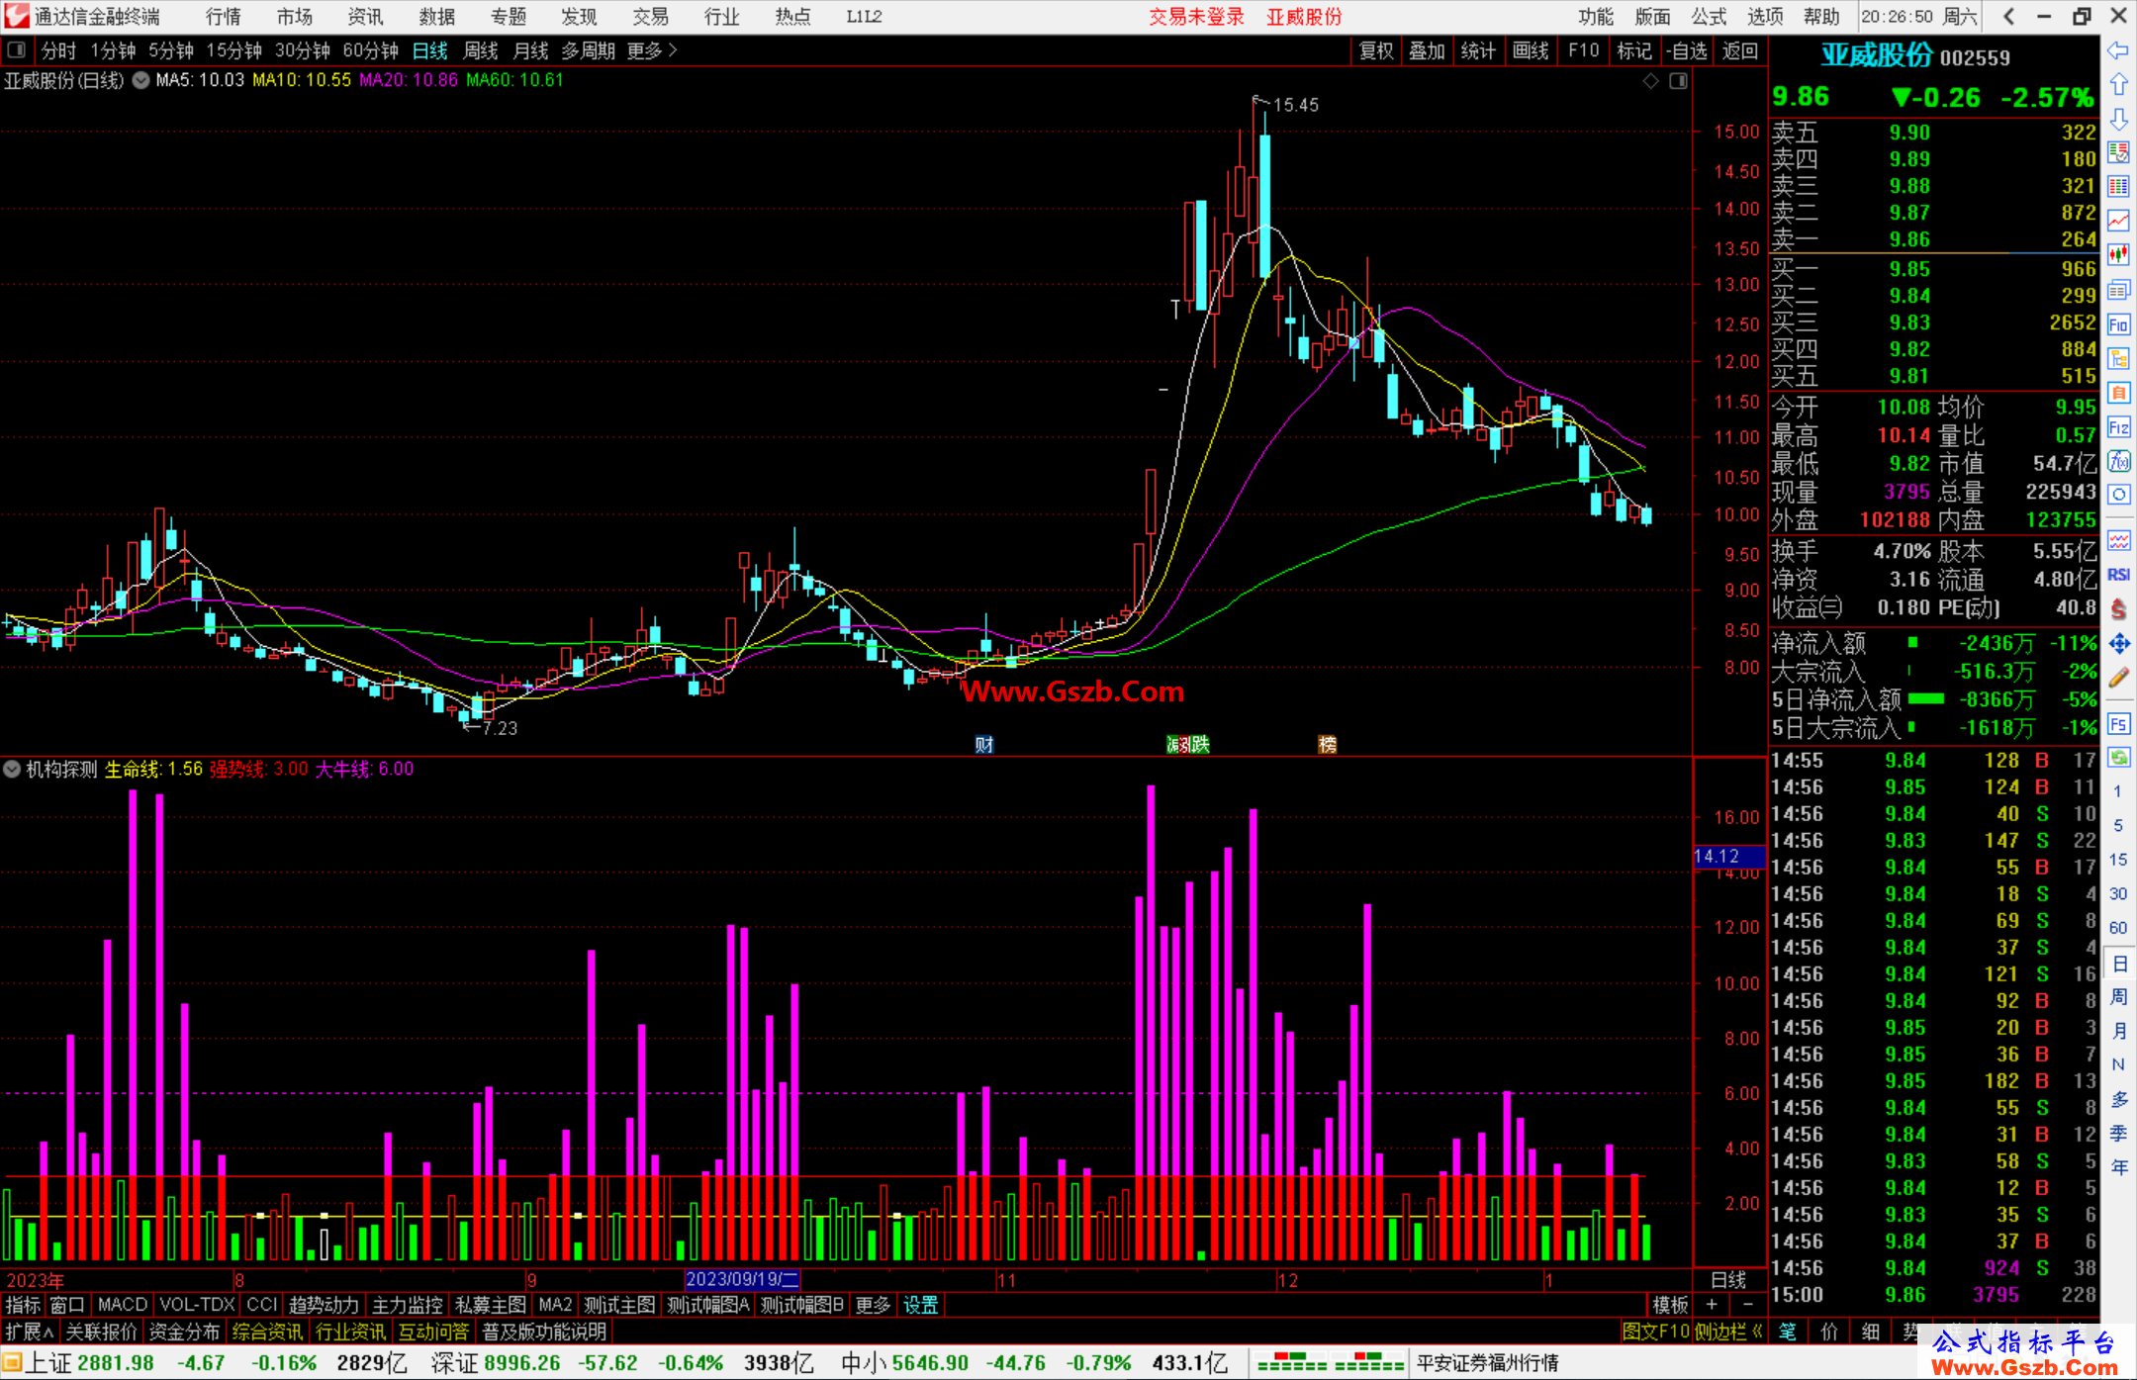Toggle the round button beside 机构探测 label
Image resolution: width=2137 pixels, height=1380 pixels.
click(12, 769)
